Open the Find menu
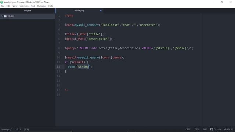 33,6
